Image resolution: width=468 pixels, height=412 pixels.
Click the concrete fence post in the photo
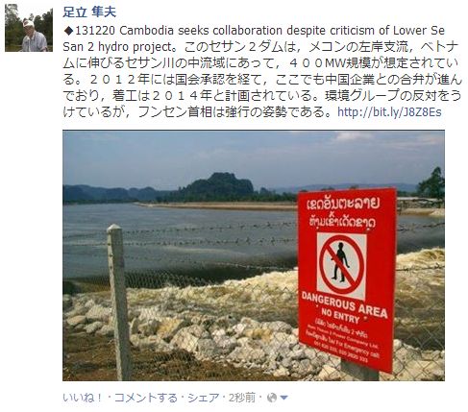click(119, 302)
